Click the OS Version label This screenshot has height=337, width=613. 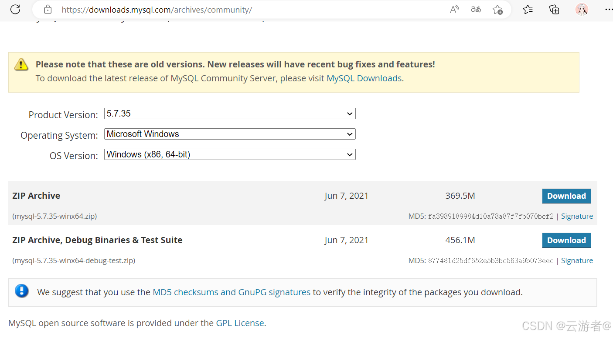74,156
